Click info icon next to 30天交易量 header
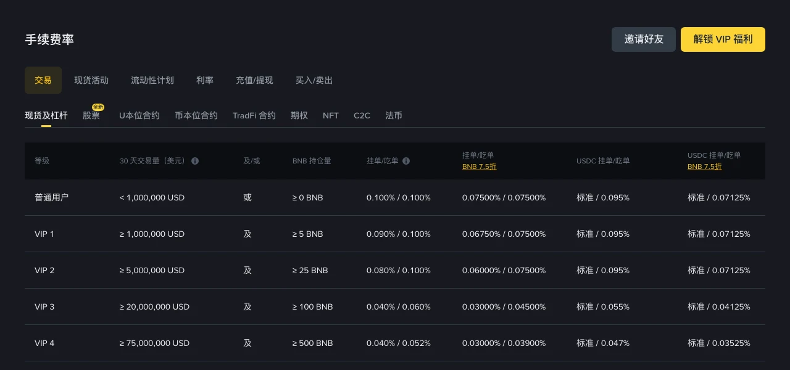 pyautogui.click(x=195, y=161)
